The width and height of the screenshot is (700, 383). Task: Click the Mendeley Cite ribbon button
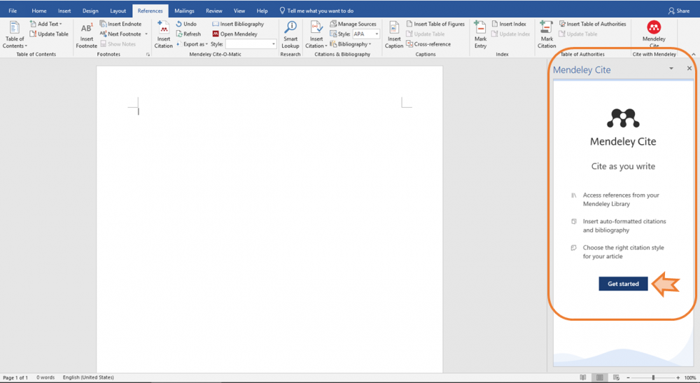tap(654, 34)
